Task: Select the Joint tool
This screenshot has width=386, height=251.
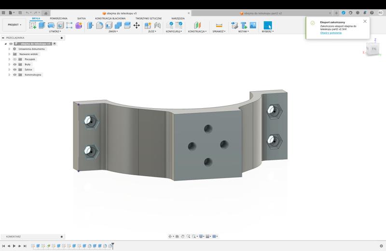Action: click(x=157, y=25)
